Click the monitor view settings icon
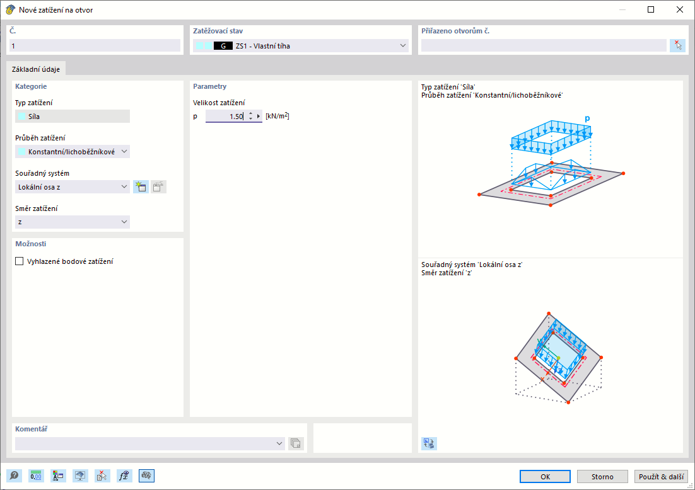695x490 pixels. click(80, 476)
